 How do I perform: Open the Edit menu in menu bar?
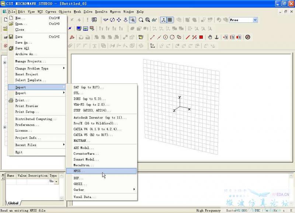click(x=21, y=12)
